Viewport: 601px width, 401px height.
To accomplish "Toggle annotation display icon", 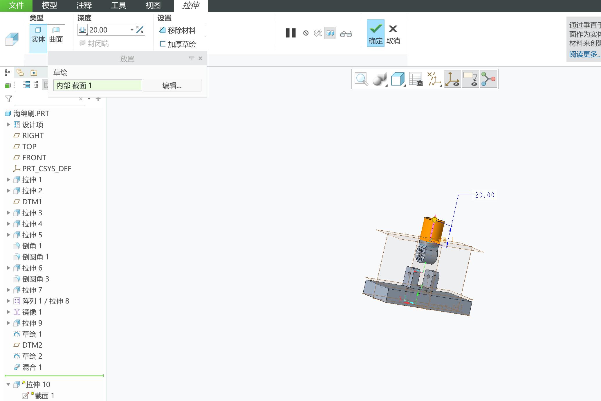I will pyautogui.click(x=470, y=79).
